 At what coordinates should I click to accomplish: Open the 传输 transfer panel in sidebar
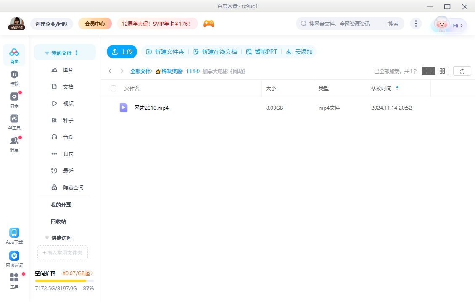(x=14, y=78)
